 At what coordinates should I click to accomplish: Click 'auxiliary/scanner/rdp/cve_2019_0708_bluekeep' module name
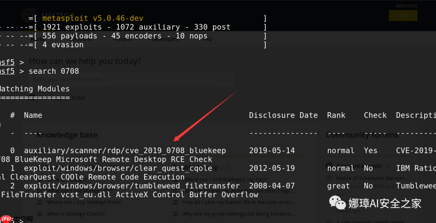[125, 151]
